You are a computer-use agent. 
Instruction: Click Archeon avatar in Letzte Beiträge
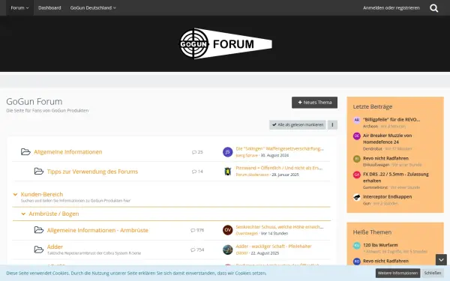357,120
